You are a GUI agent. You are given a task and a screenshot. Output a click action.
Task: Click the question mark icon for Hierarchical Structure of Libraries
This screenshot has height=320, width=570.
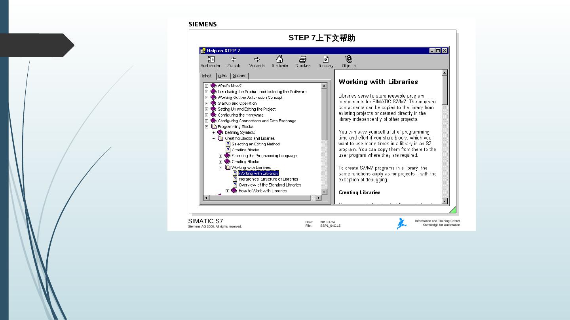pos(235,179)
